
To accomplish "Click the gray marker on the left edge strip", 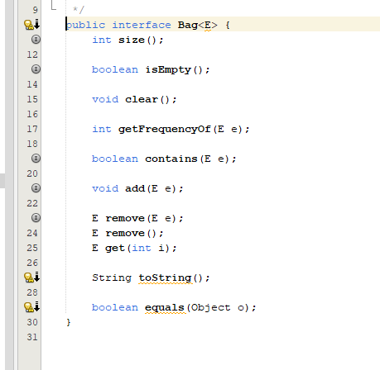I will point(2,181).
